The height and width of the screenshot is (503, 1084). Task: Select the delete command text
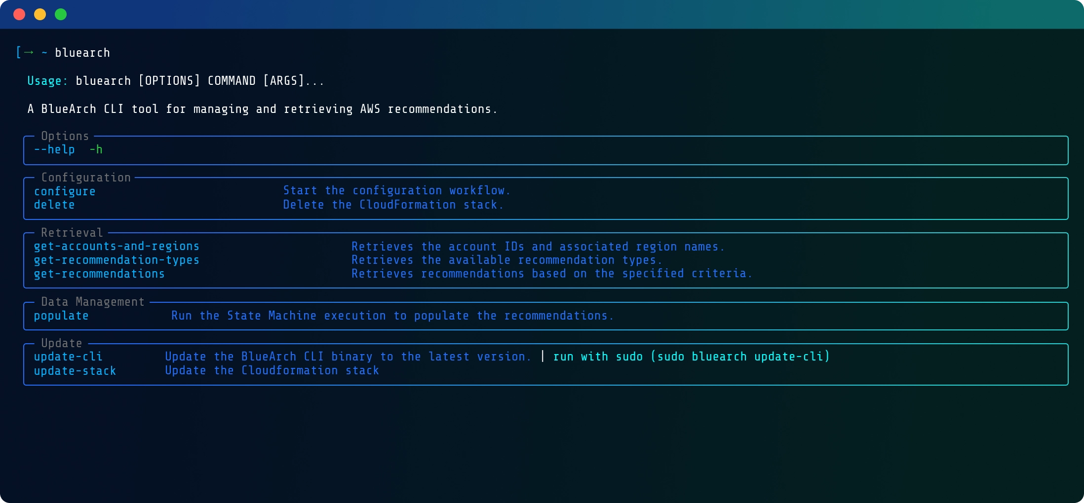coord(54,205)
